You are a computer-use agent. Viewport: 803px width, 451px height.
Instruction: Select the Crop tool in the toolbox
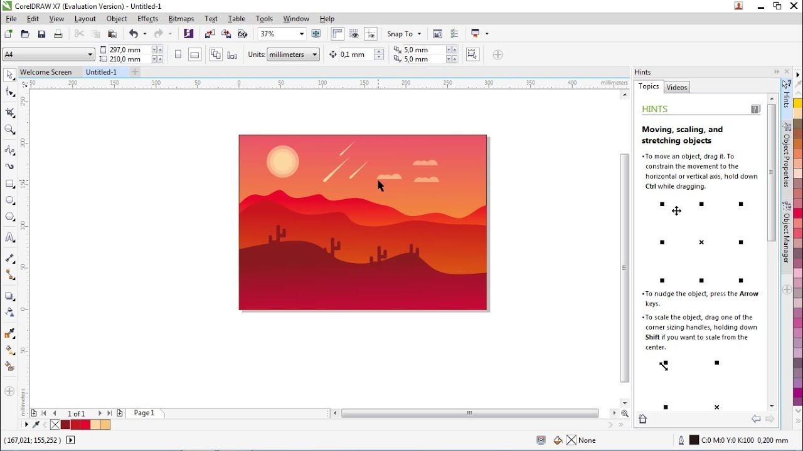click(10, 113)
